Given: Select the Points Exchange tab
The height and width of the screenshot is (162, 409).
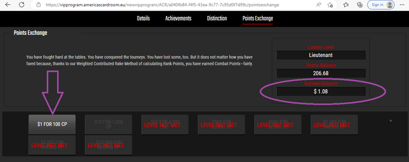Looking at the screenshot, I should 257,18.
